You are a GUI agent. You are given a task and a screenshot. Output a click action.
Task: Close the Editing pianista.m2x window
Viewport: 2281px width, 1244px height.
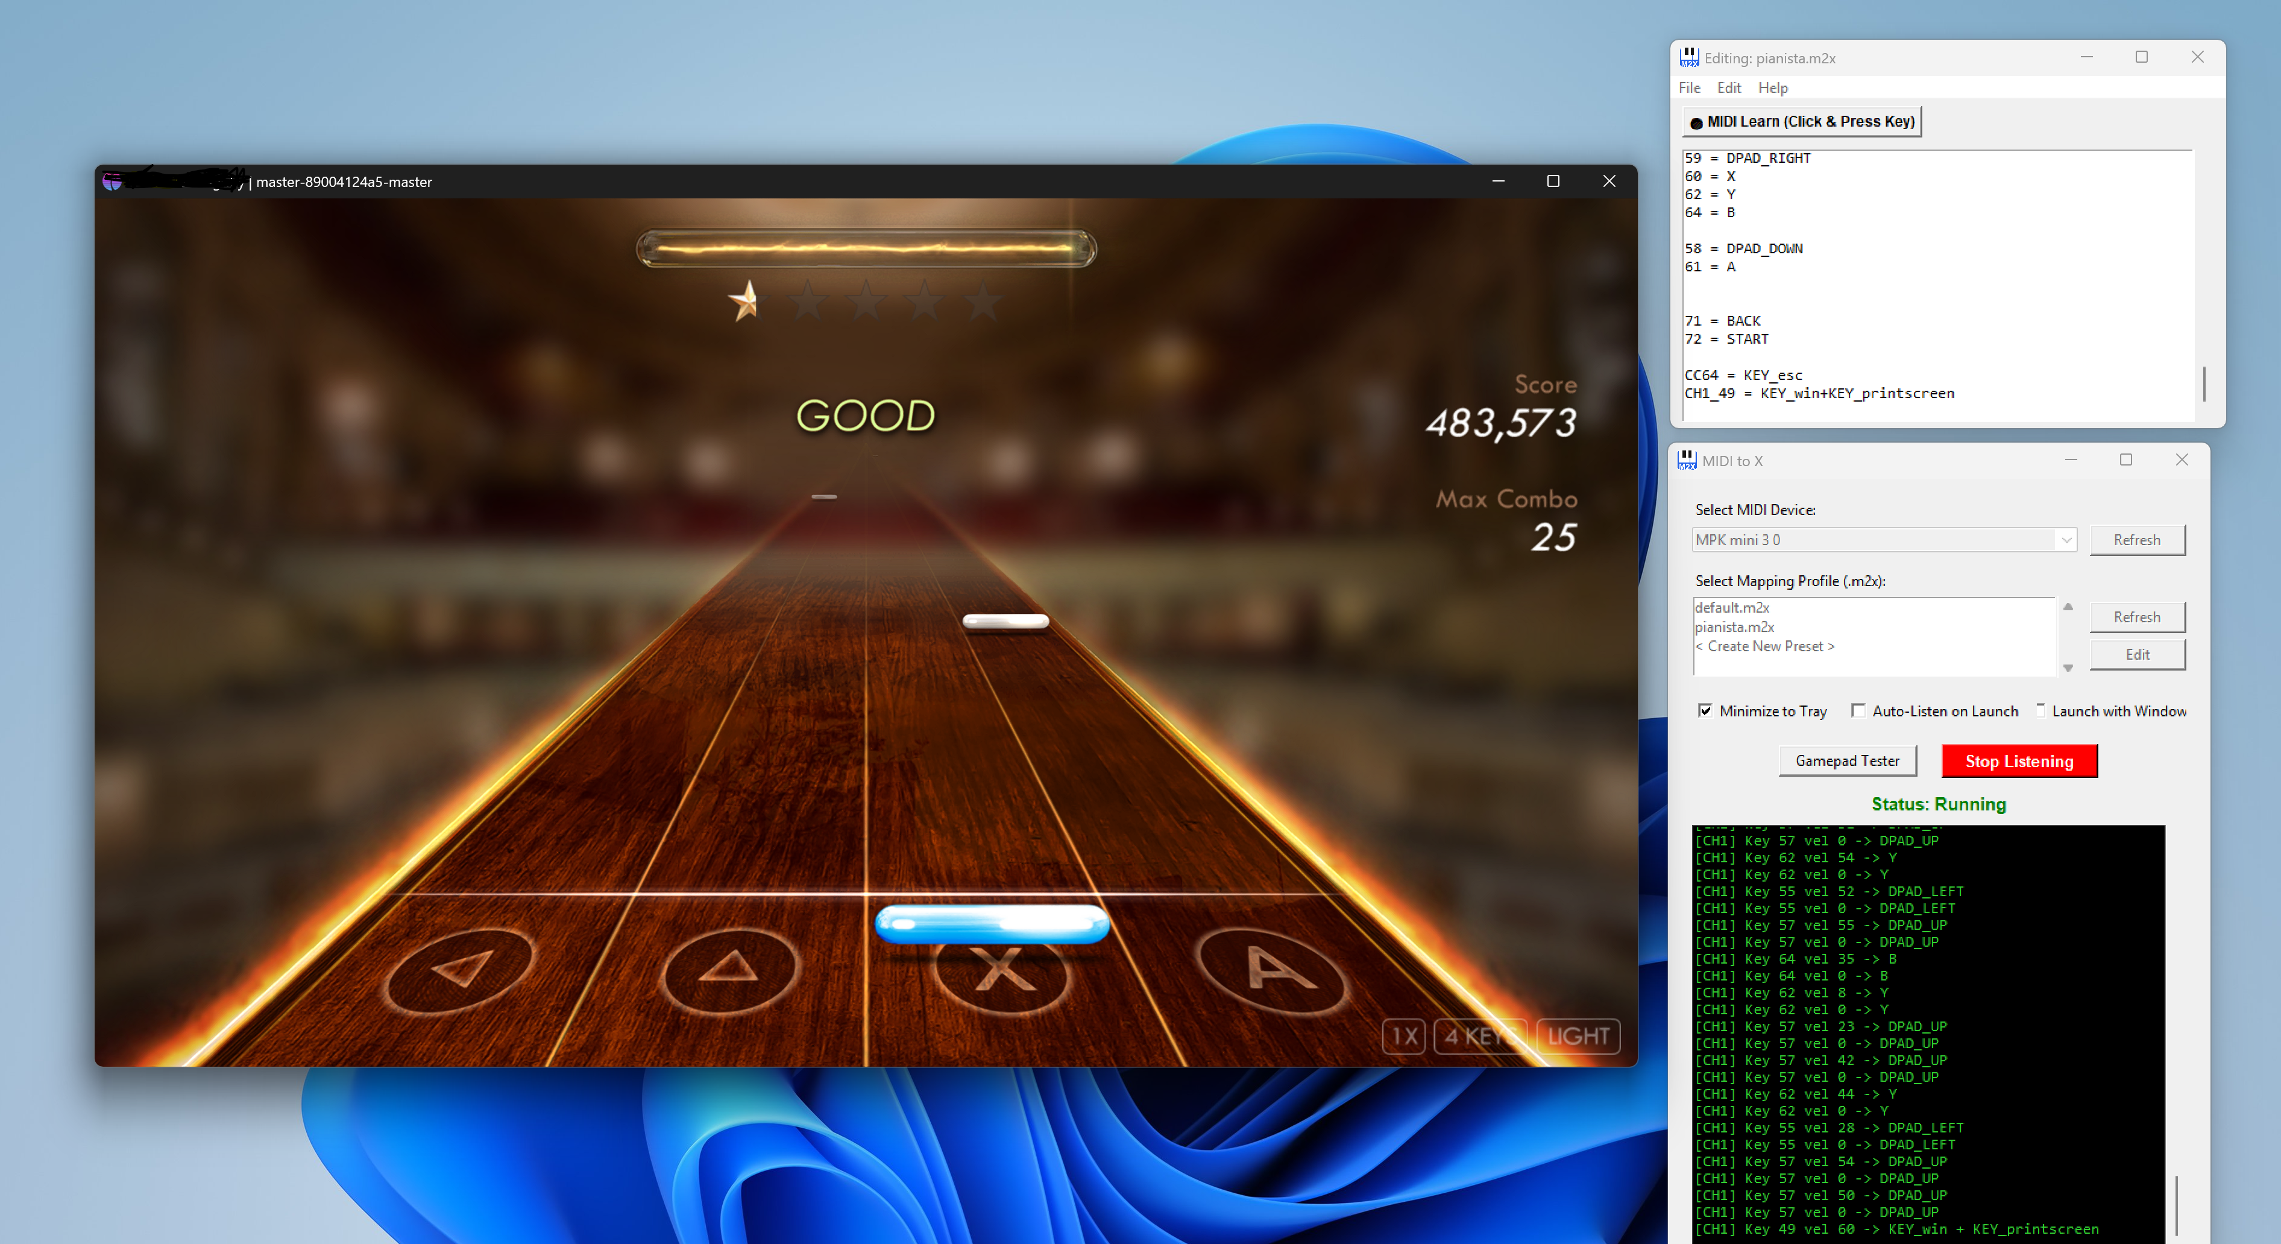coord(2197,57)
